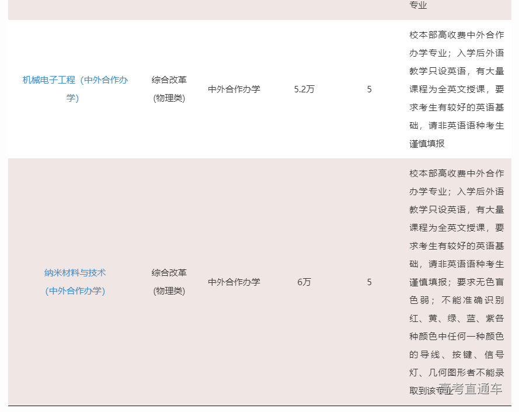Click enrollment count 5 in the 机械电子工程 row
Screen dimensions: 519x412
pyautogui.click(x=369, y=89)
